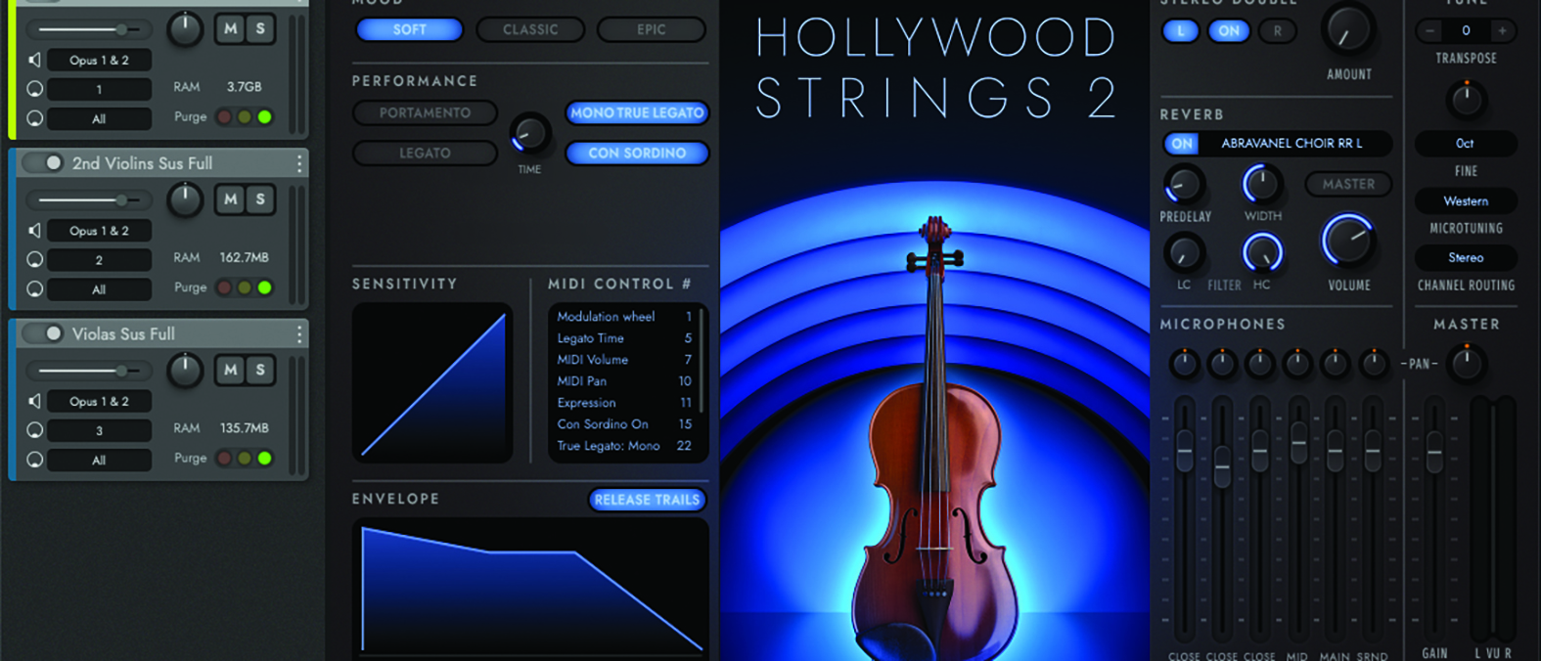Click the stereo double AMOUNT knob
The image size is (1541, 661).
(x=1347, y=30)
